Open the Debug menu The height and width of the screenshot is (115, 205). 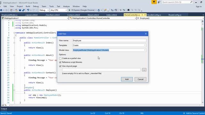point(36,6)
